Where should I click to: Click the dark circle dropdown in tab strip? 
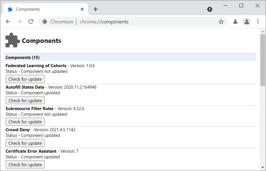click(x=210, y=9)
